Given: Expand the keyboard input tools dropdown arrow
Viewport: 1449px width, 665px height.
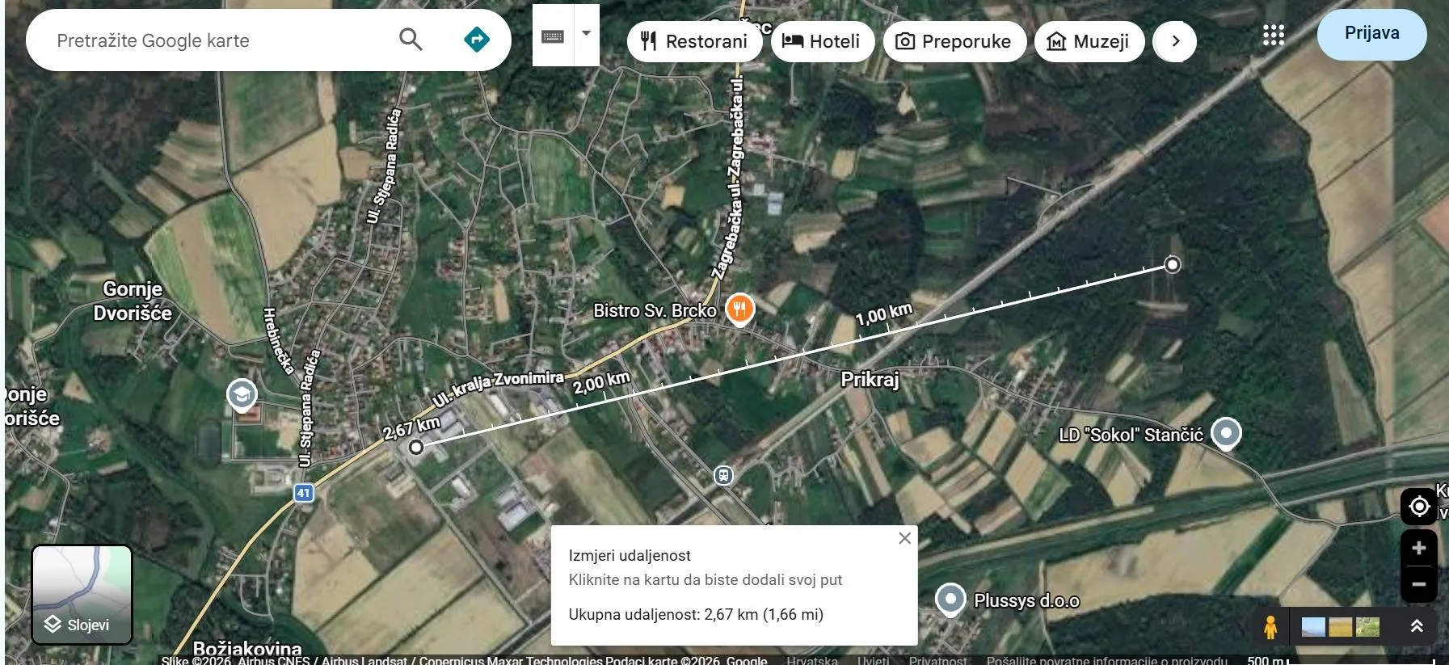Looking at the screenshot, I should [587, 36].
